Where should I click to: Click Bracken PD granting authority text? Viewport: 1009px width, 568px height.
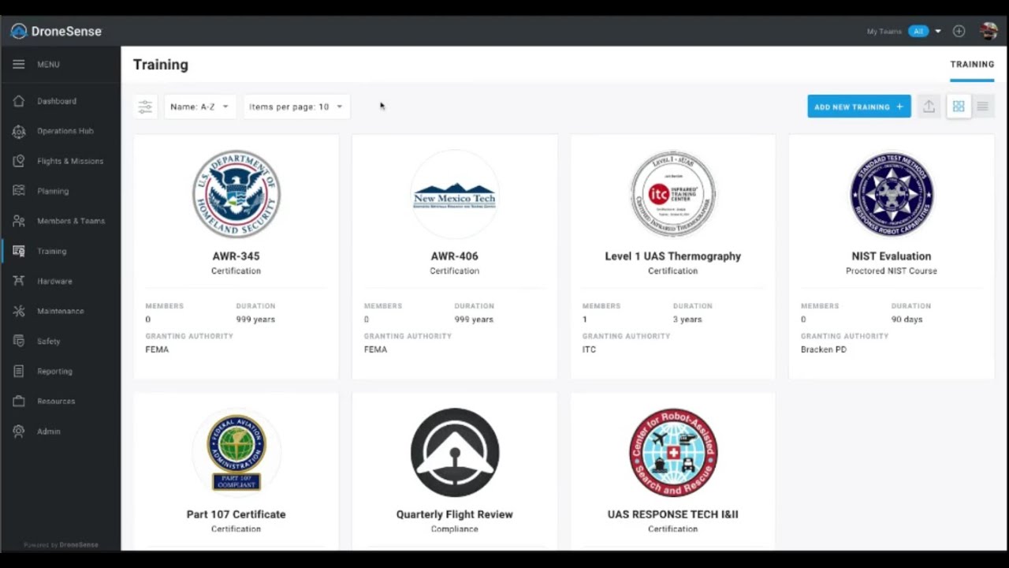click(x=823, y=349)
